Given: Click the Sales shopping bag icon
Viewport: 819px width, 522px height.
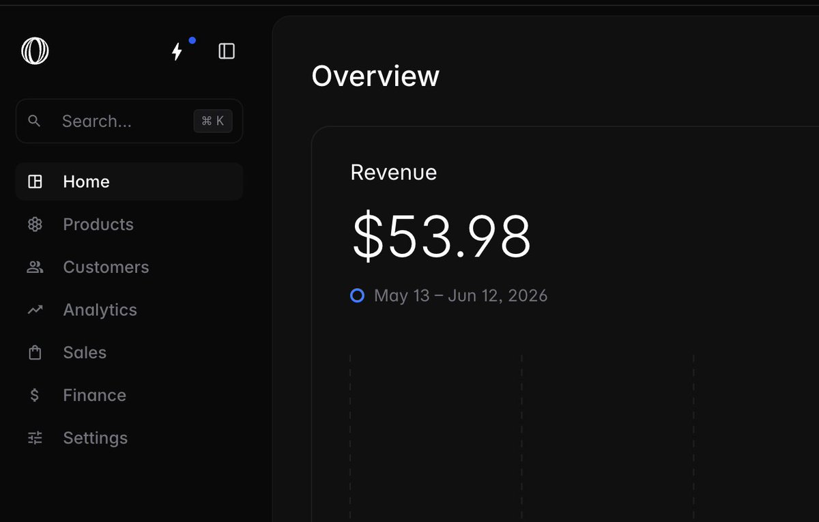Looking at the screenshot, I should 35,352.
